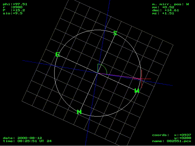Click the mz: +1.51 value
The height and width of the screenshot is (146, 195).
tap(163, 13)
